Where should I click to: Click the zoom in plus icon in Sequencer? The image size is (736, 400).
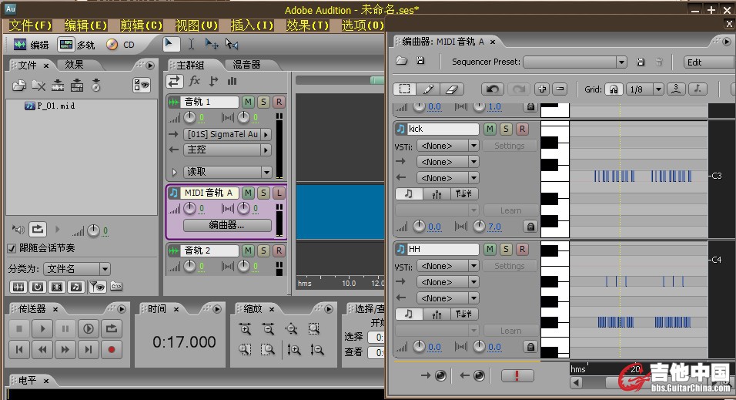tap(542, 89)
